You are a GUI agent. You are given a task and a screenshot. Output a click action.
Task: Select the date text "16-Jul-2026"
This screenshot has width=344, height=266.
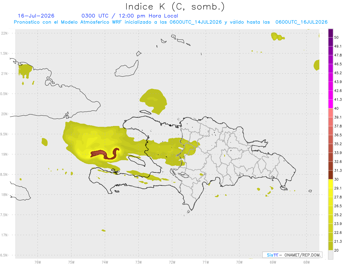coord(36,16)
